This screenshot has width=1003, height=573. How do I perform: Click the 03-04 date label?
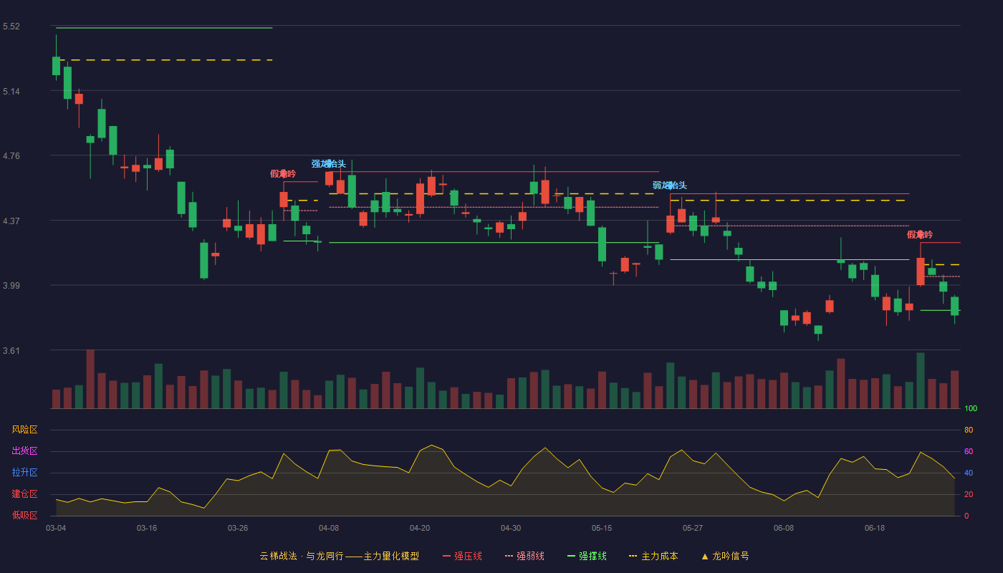[56, 528]
